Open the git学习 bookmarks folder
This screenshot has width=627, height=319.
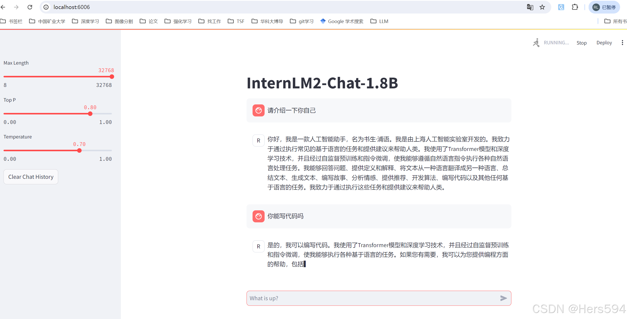[302, 21]
